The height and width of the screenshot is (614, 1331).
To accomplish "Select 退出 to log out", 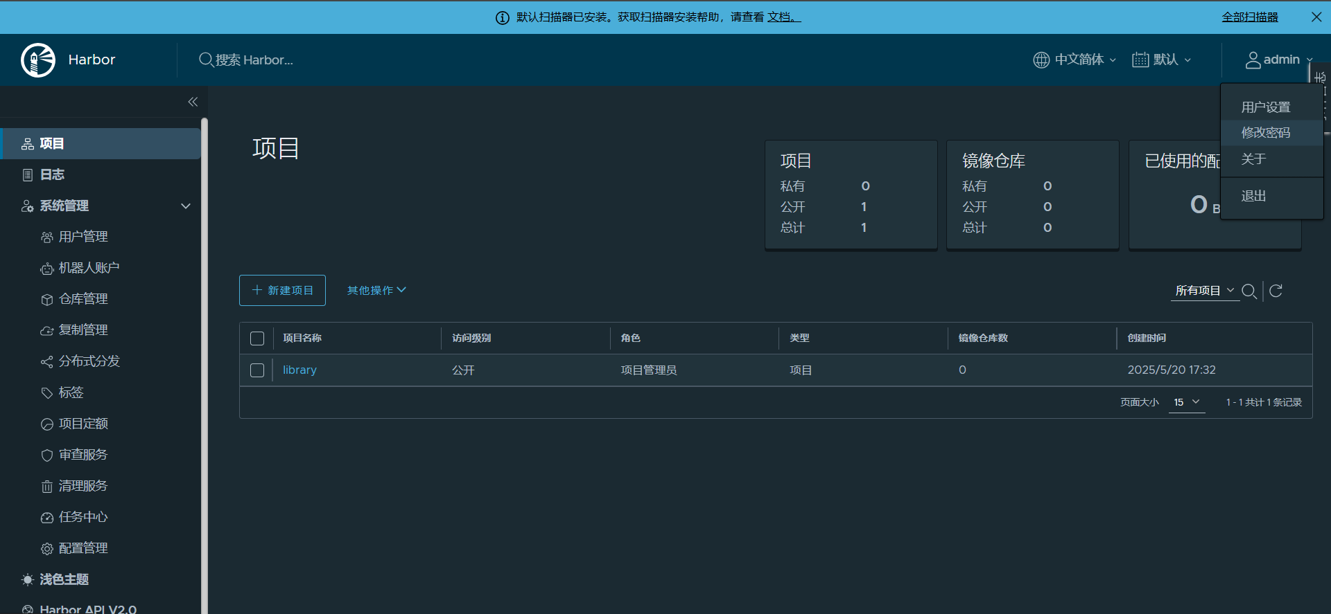I will (x=1272, y=197).
